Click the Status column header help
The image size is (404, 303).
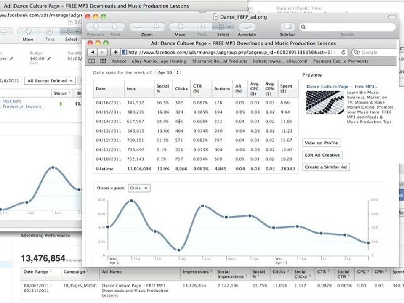(69, 93)
